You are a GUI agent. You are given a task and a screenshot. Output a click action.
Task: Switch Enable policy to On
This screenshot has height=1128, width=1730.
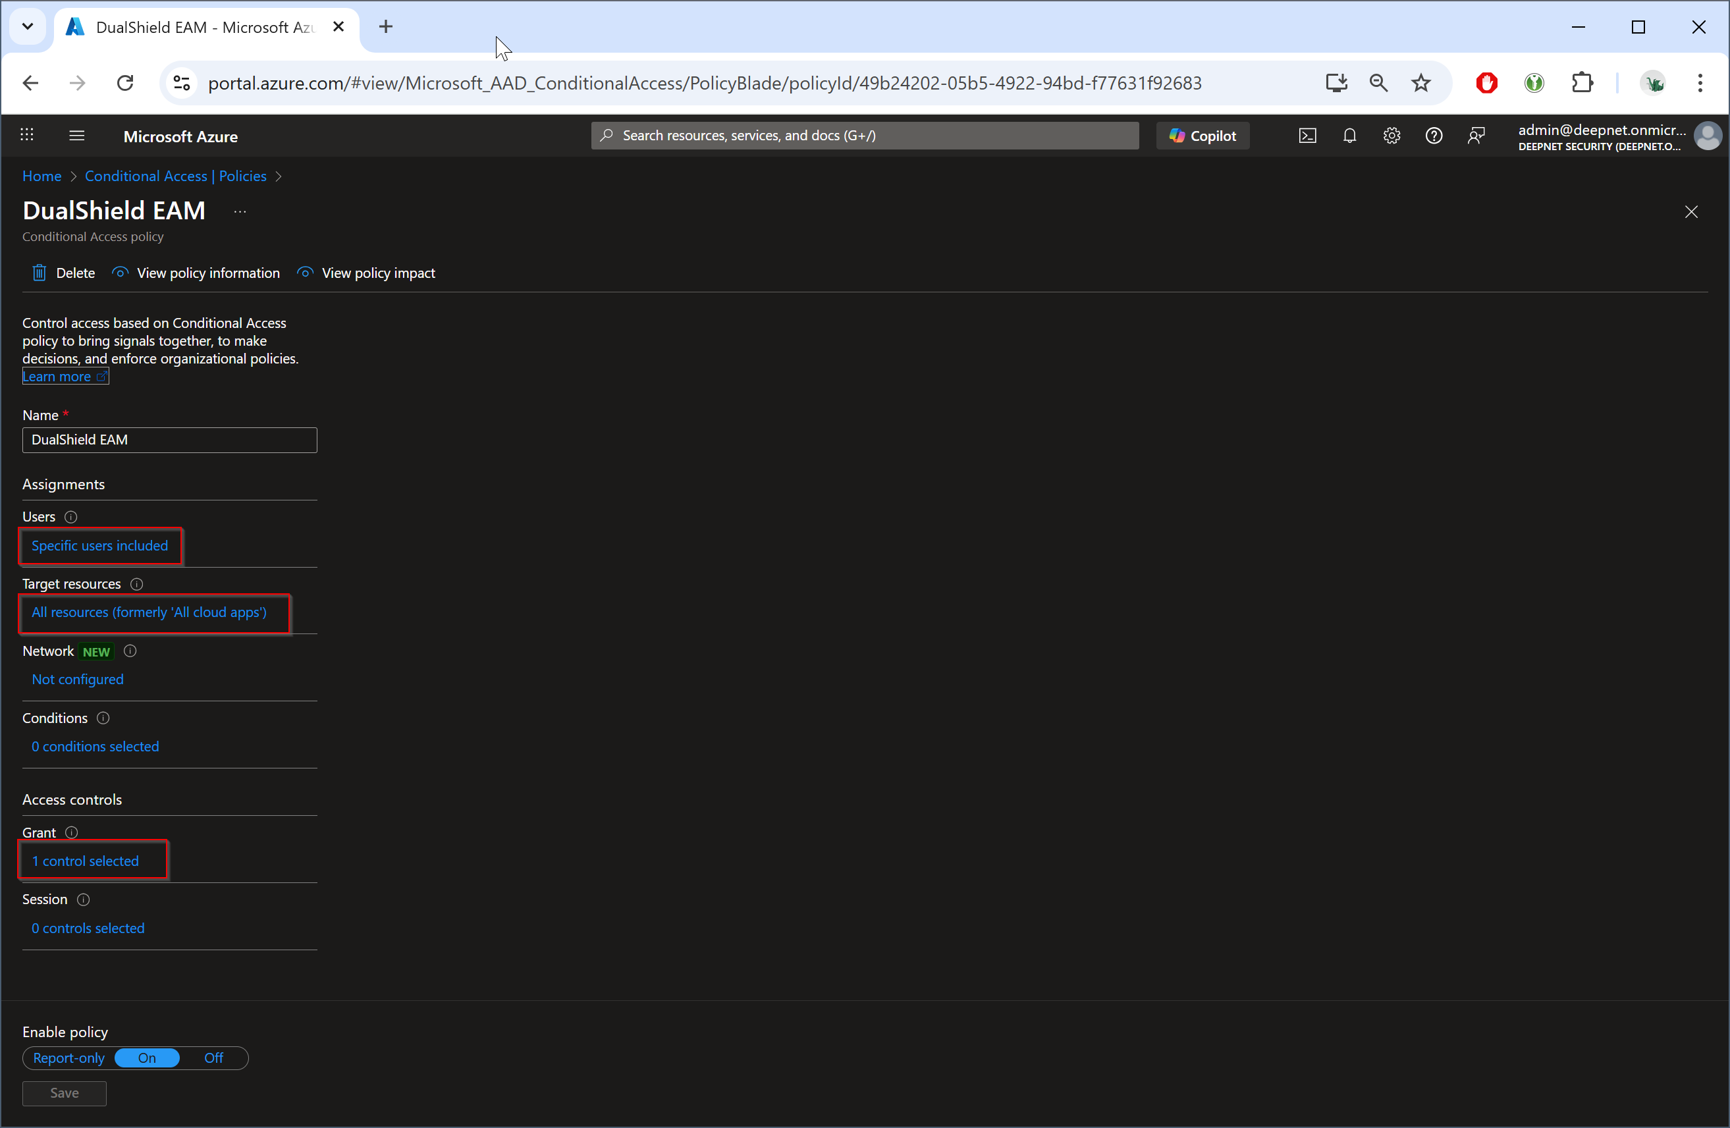point(147,1058)
